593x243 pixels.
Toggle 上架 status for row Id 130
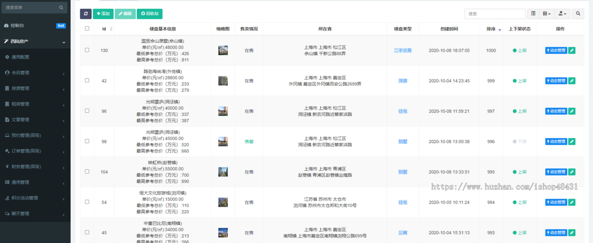tap(519, 50)
